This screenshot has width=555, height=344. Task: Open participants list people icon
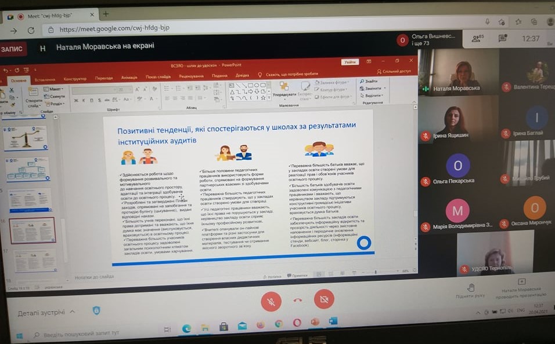click(477, 38)
